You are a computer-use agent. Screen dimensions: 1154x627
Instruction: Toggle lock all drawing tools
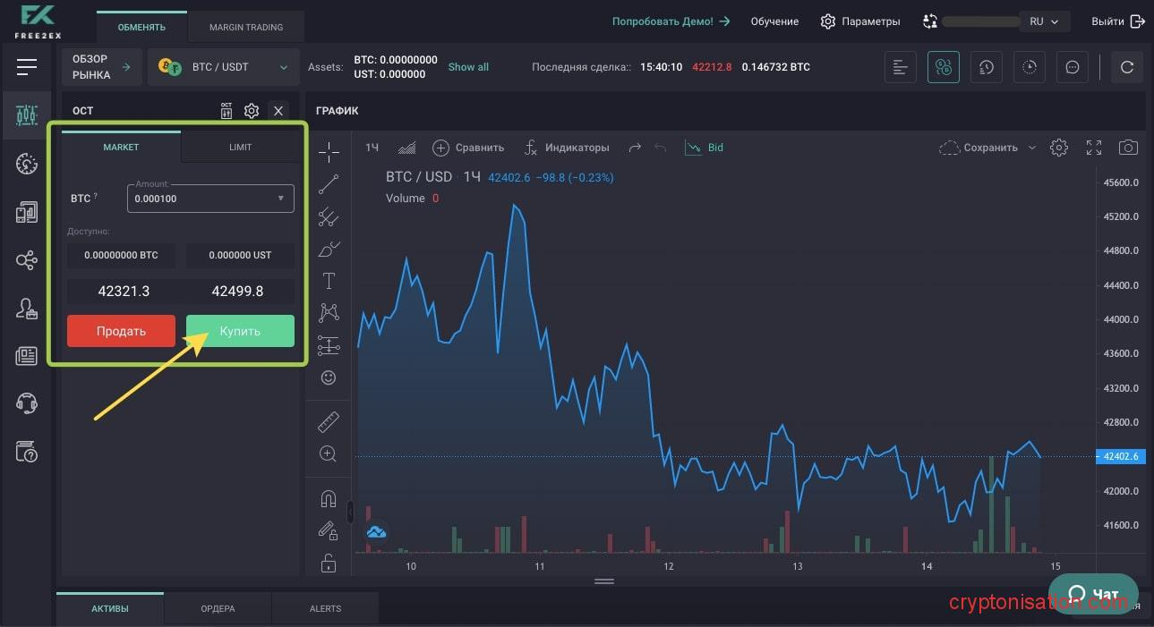(329, 563)
